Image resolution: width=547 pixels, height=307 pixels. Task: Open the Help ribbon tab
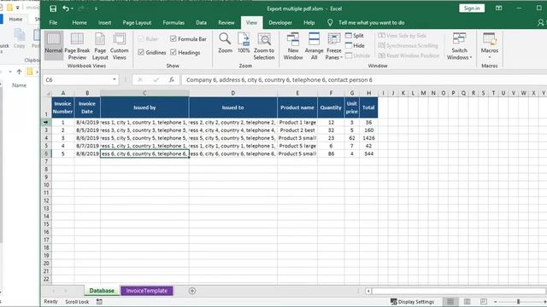tap(309, 23)
